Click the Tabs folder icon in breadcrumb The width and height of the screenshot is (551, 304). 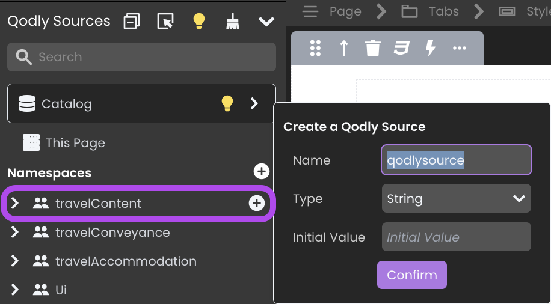[x=410, y=11]
